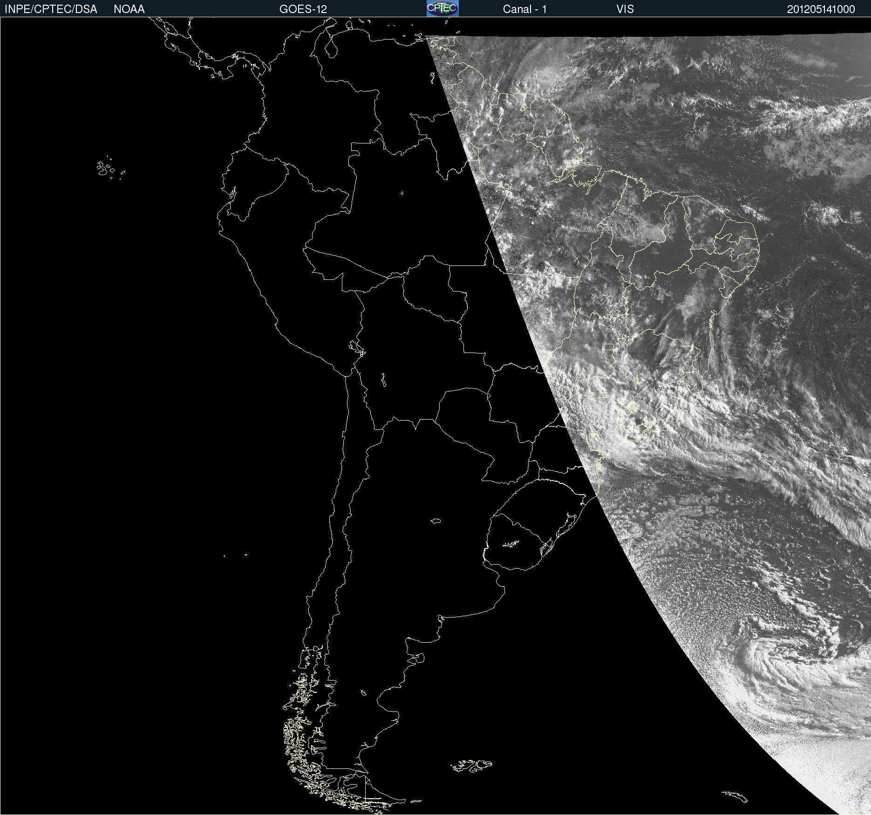
Task: Click the VIS channel label
Action: (625, 9)
